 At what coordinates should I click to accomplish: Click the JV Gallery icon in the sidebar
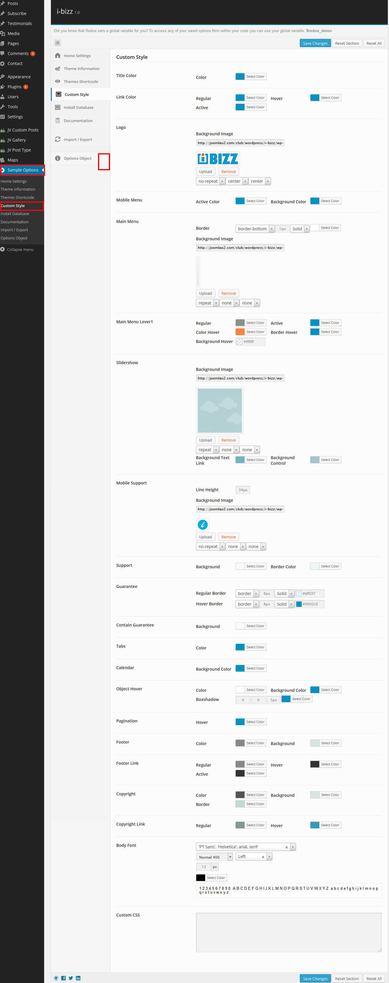(2, 140)
